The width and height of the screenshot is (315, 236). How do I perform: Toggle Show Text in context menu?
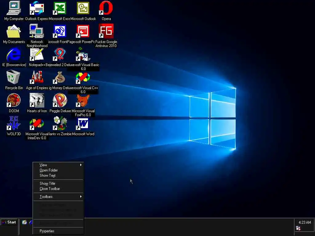(58, 175)
